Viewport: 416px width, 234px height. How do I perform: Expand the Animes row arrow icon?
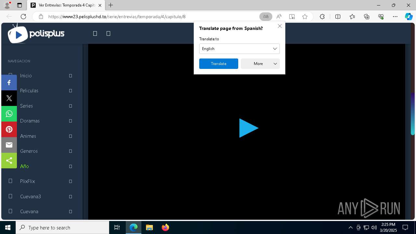[71, 136]
